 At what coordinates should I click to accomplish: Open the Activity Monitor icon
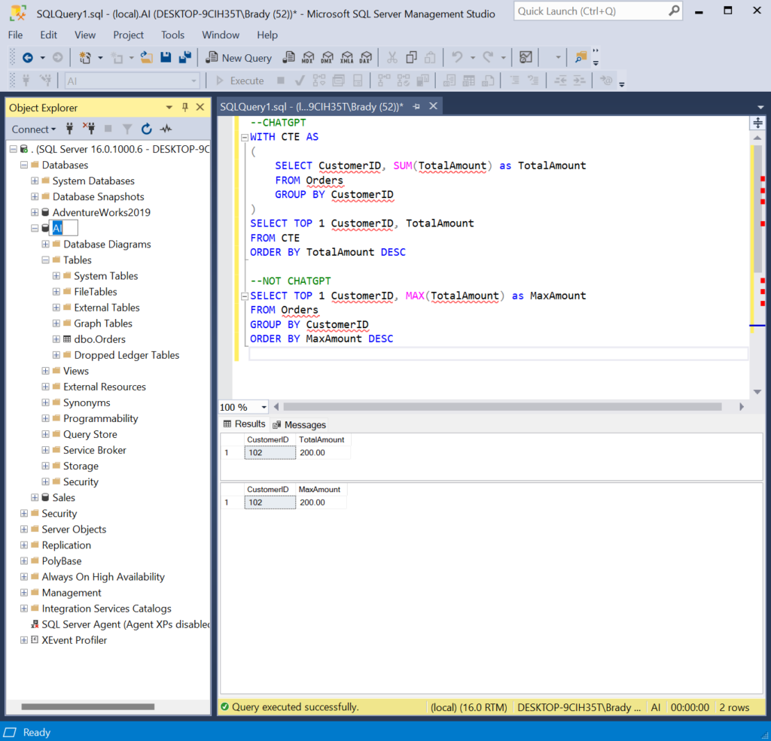[x=526, y=57]
